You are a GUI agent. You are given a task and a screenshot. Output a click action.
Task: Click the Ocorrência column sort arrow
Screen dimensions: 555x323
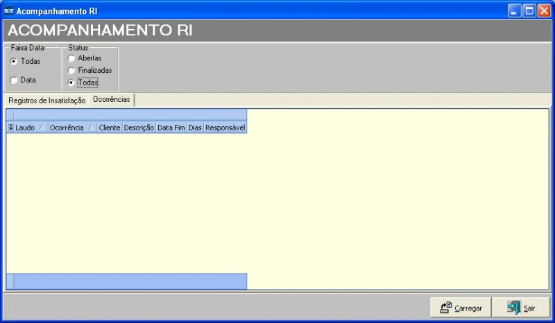pyautogui.click(x=91, y=128)
